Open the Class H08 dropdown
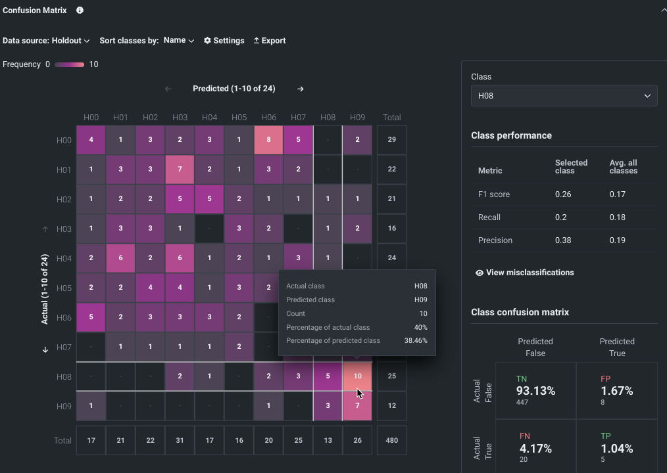Screen dimensions: 667x473 click(x=564, y=96)
